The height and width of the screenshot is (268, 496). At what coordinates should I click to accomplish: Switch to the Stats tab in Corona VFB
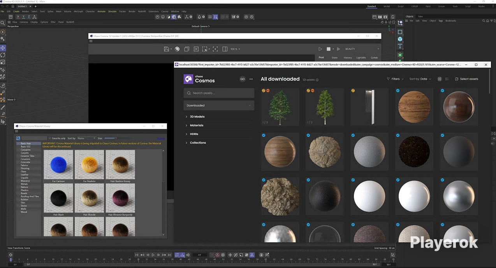(334, 58)
